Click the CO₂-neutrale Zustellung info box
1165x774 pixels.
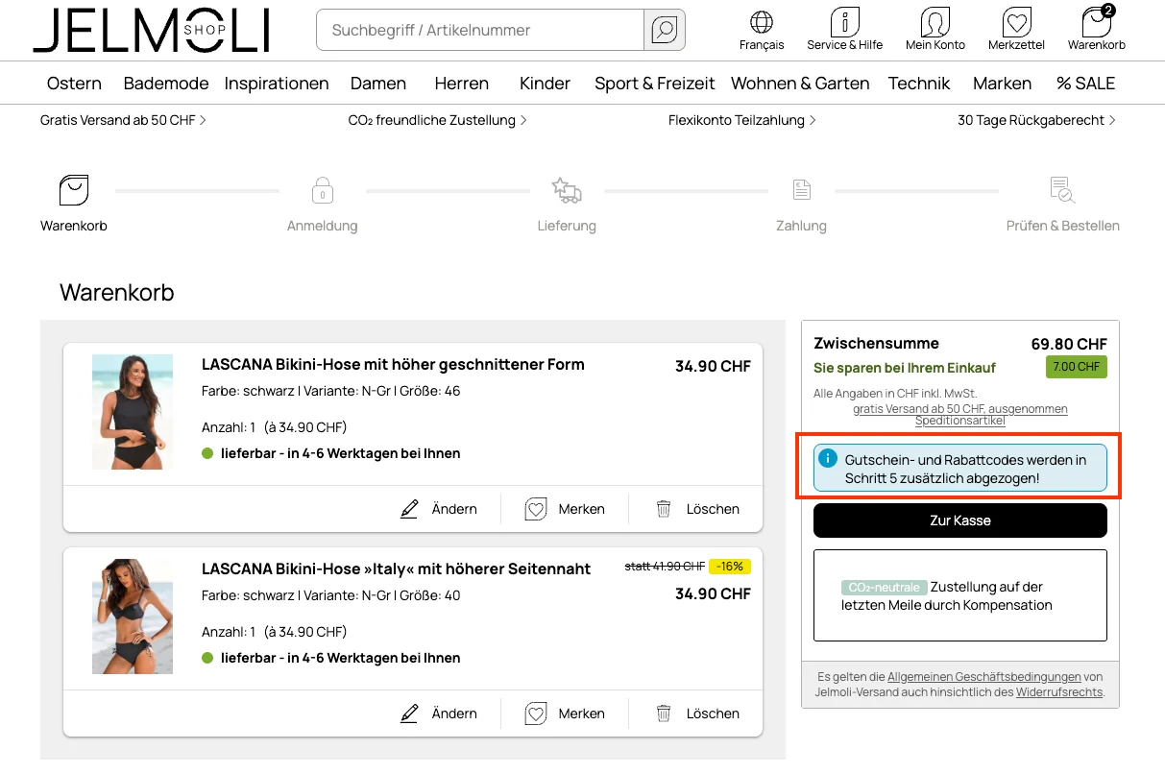click(960, 595)
